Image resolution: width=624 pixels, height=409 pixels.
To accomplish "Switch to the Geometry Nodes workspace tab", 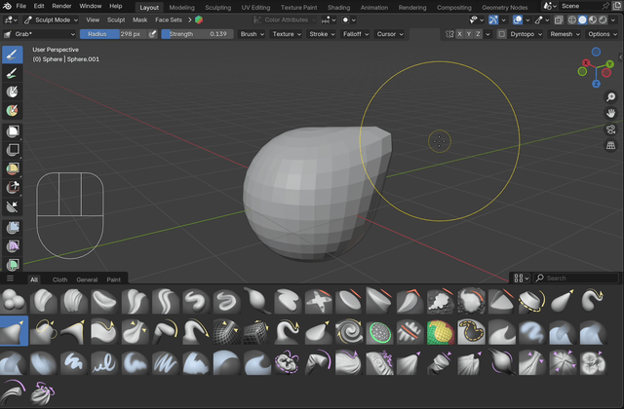I will (x=505, y=7).
